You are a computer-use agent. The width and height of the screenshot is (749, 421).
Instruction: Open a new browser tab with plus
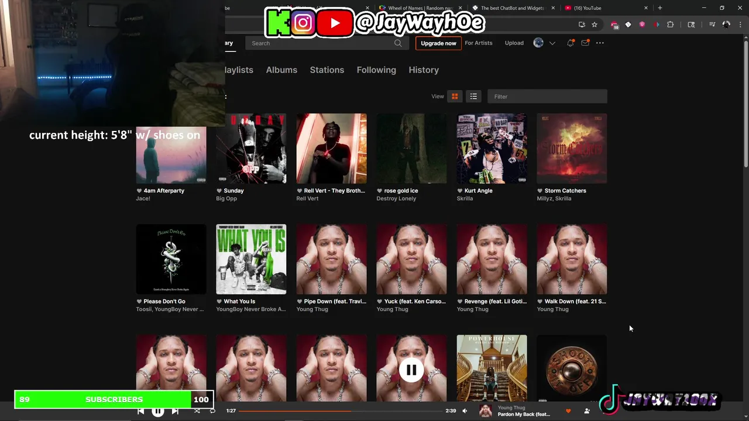coord(659,8)
